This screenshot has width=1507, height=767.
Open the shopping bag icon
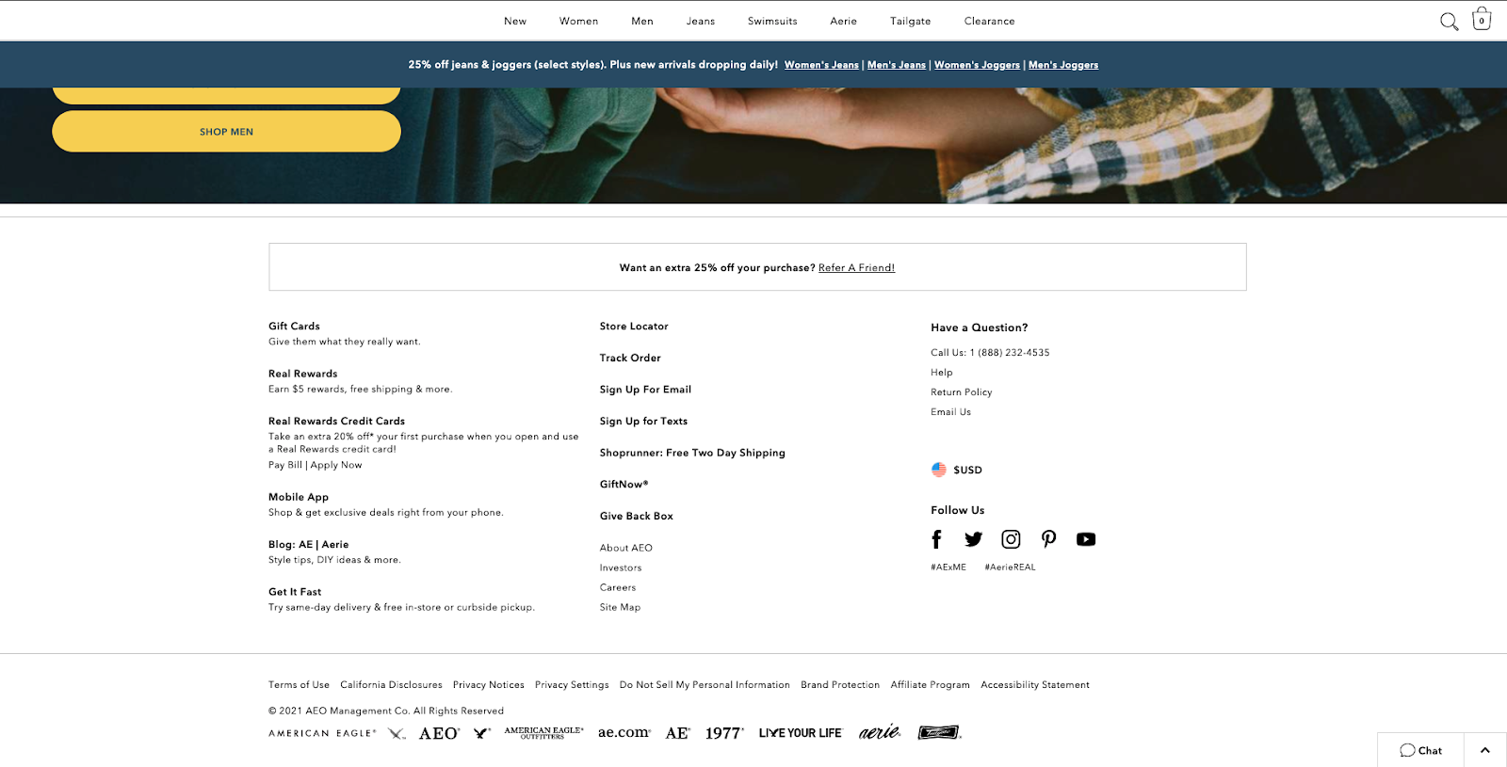(x=1482, y=19)
